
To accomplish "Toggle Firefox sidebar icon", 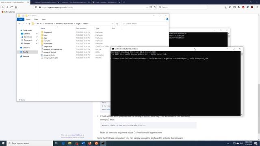I will tap(234, 7).
